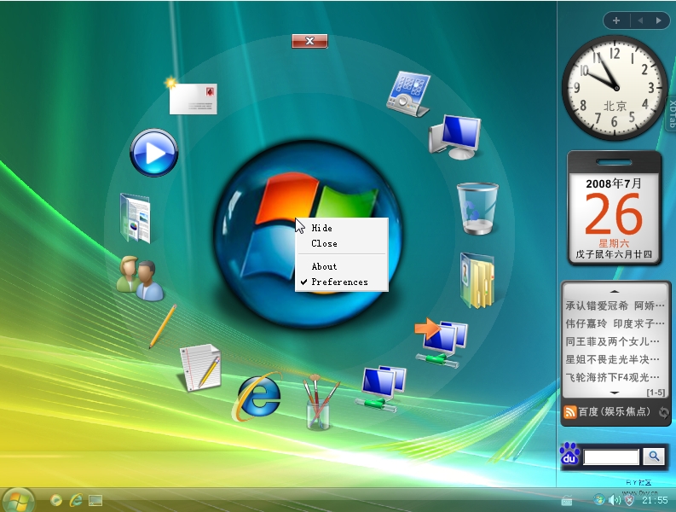
Task: Click the Baidu search magnifier button
Action: [x=654, y=457]
